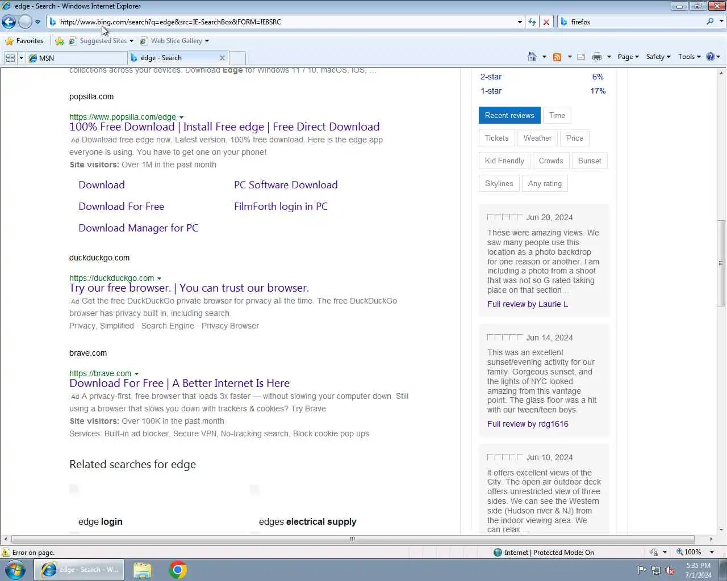Open a new blank tab
Viewport: 727px width, 581px height.
pos(237,58)
